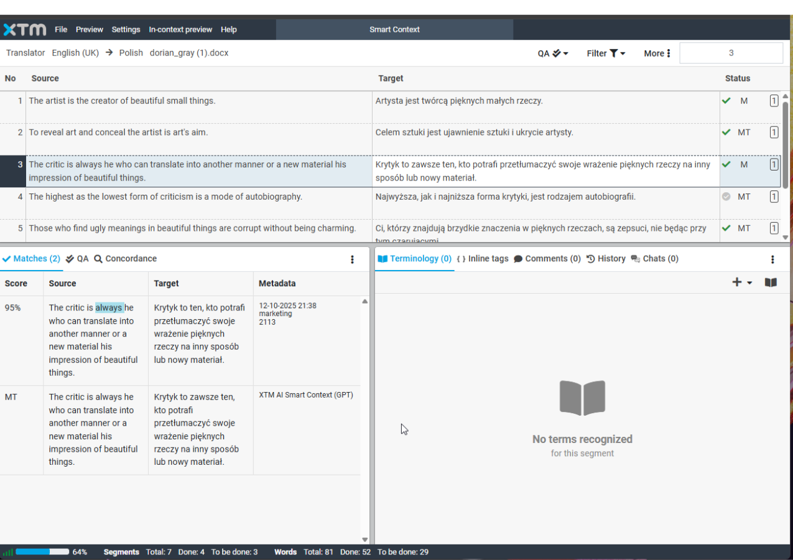This screenshot has height=560, width=793.
Task: Toggle segment 4 grey status checkmark
Action: click(x=726, y=197)
